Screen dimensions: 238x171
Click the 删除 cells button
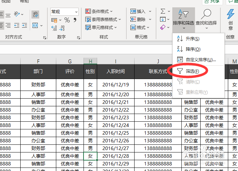[138, 20]
